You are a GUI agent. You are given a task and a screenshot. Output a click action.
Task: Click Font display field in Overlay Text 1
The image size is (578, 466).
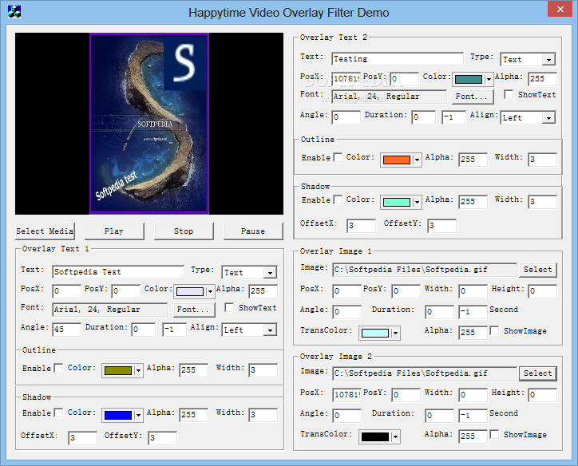(x=110, y=310)
